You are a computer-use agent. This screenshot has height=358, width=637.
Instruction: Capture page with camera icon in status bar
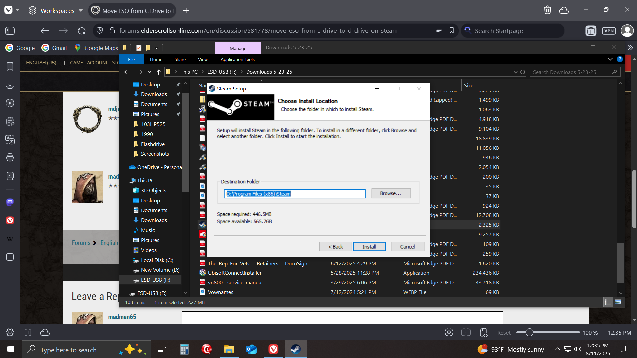[x=449, y=332]
